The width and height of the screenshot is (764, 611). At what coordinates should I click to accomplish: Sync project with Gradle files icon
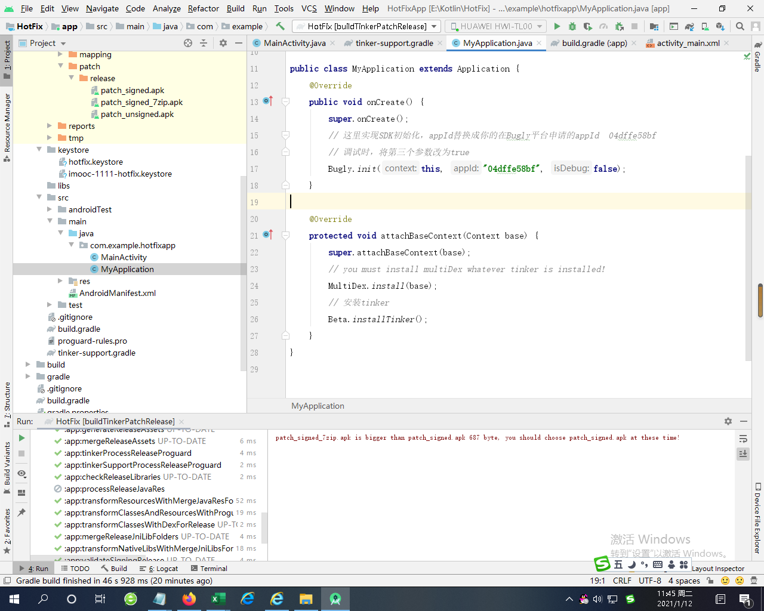click(689, 26)
